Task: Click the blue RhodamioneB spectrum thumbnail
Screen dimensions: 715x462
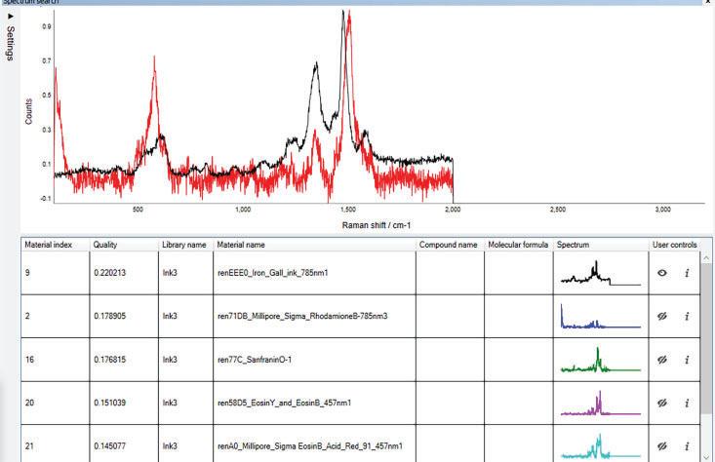Action: coord(601,316)
